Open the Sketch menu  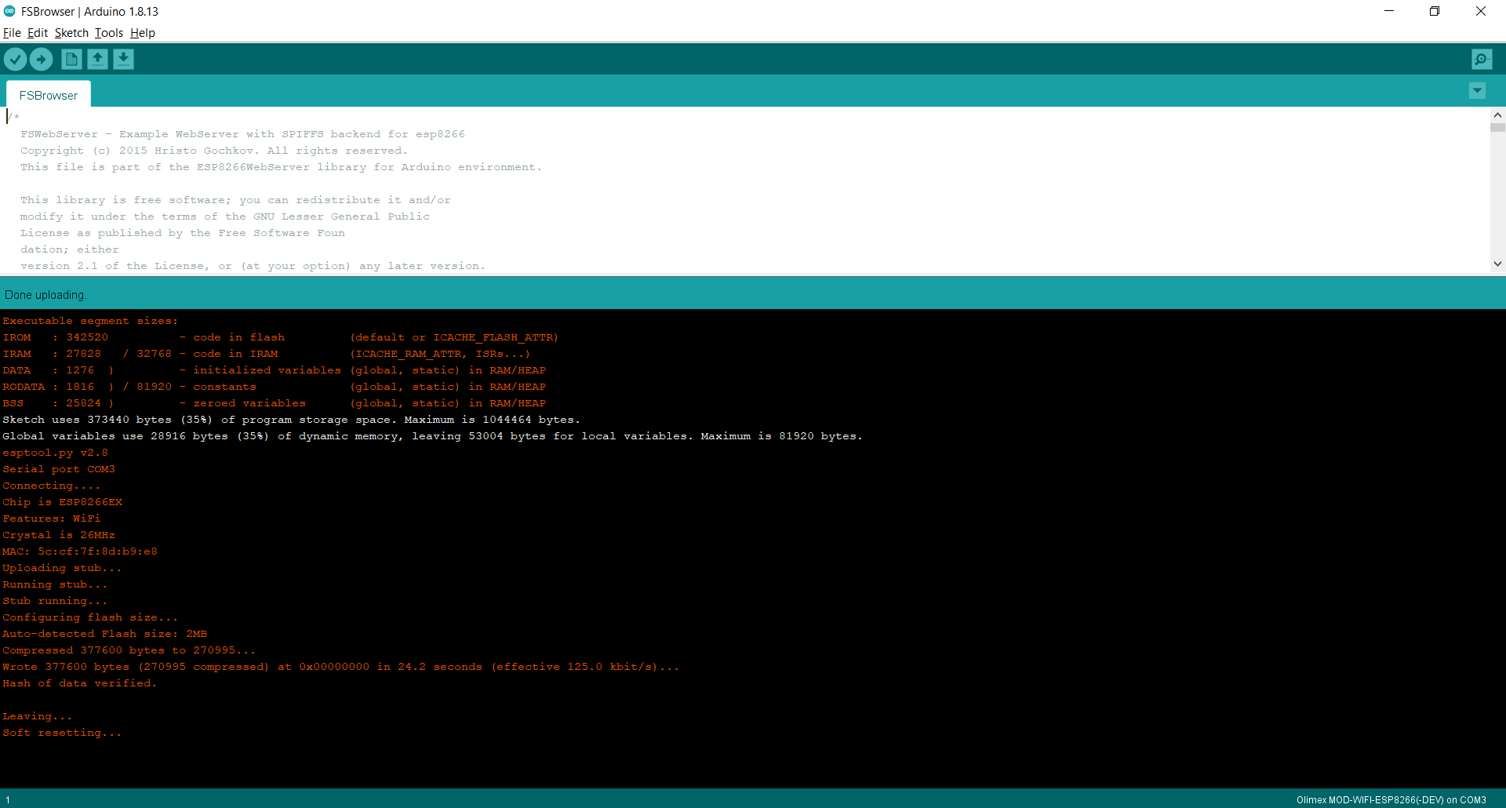pyautogui.click(x=71, y=33)
